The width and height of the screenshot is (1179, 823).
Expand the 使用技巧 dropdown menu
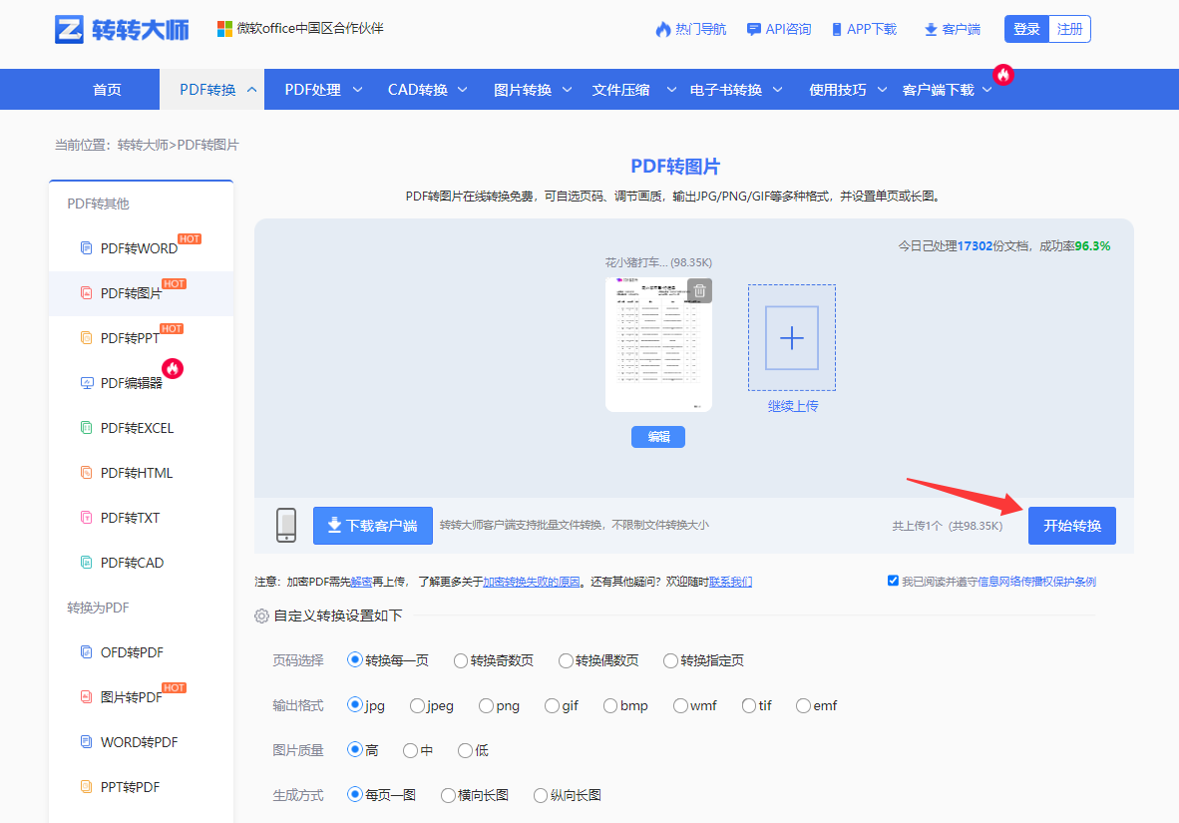tap(882, 90)
